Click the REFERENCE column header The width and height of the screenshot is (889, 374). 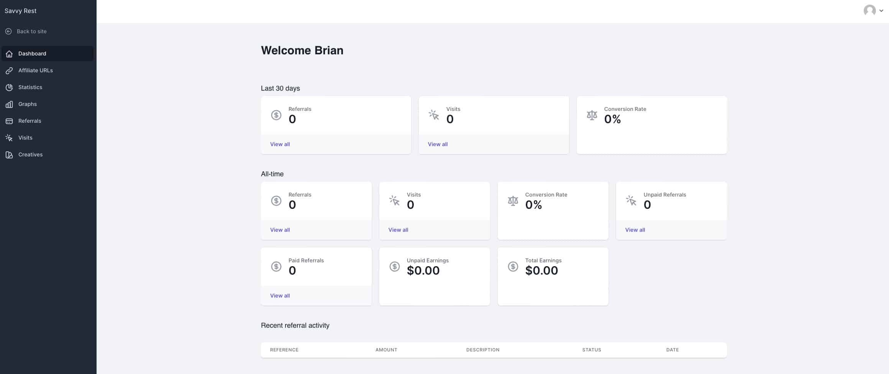click(284, 350)
